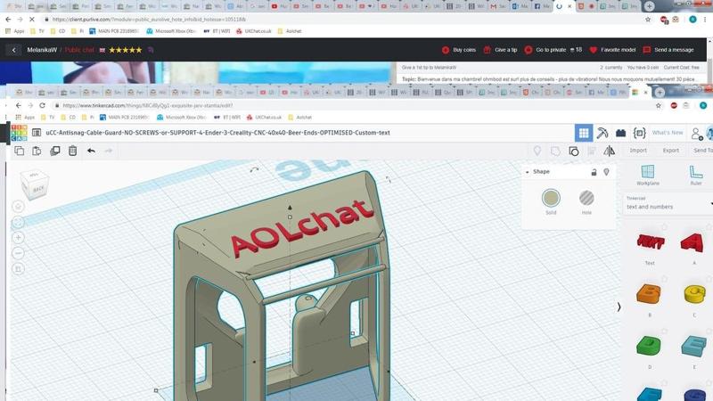The height and width of the screenshot is (401, 713).
Task: Click the Send To button
Action: [702, 151]
